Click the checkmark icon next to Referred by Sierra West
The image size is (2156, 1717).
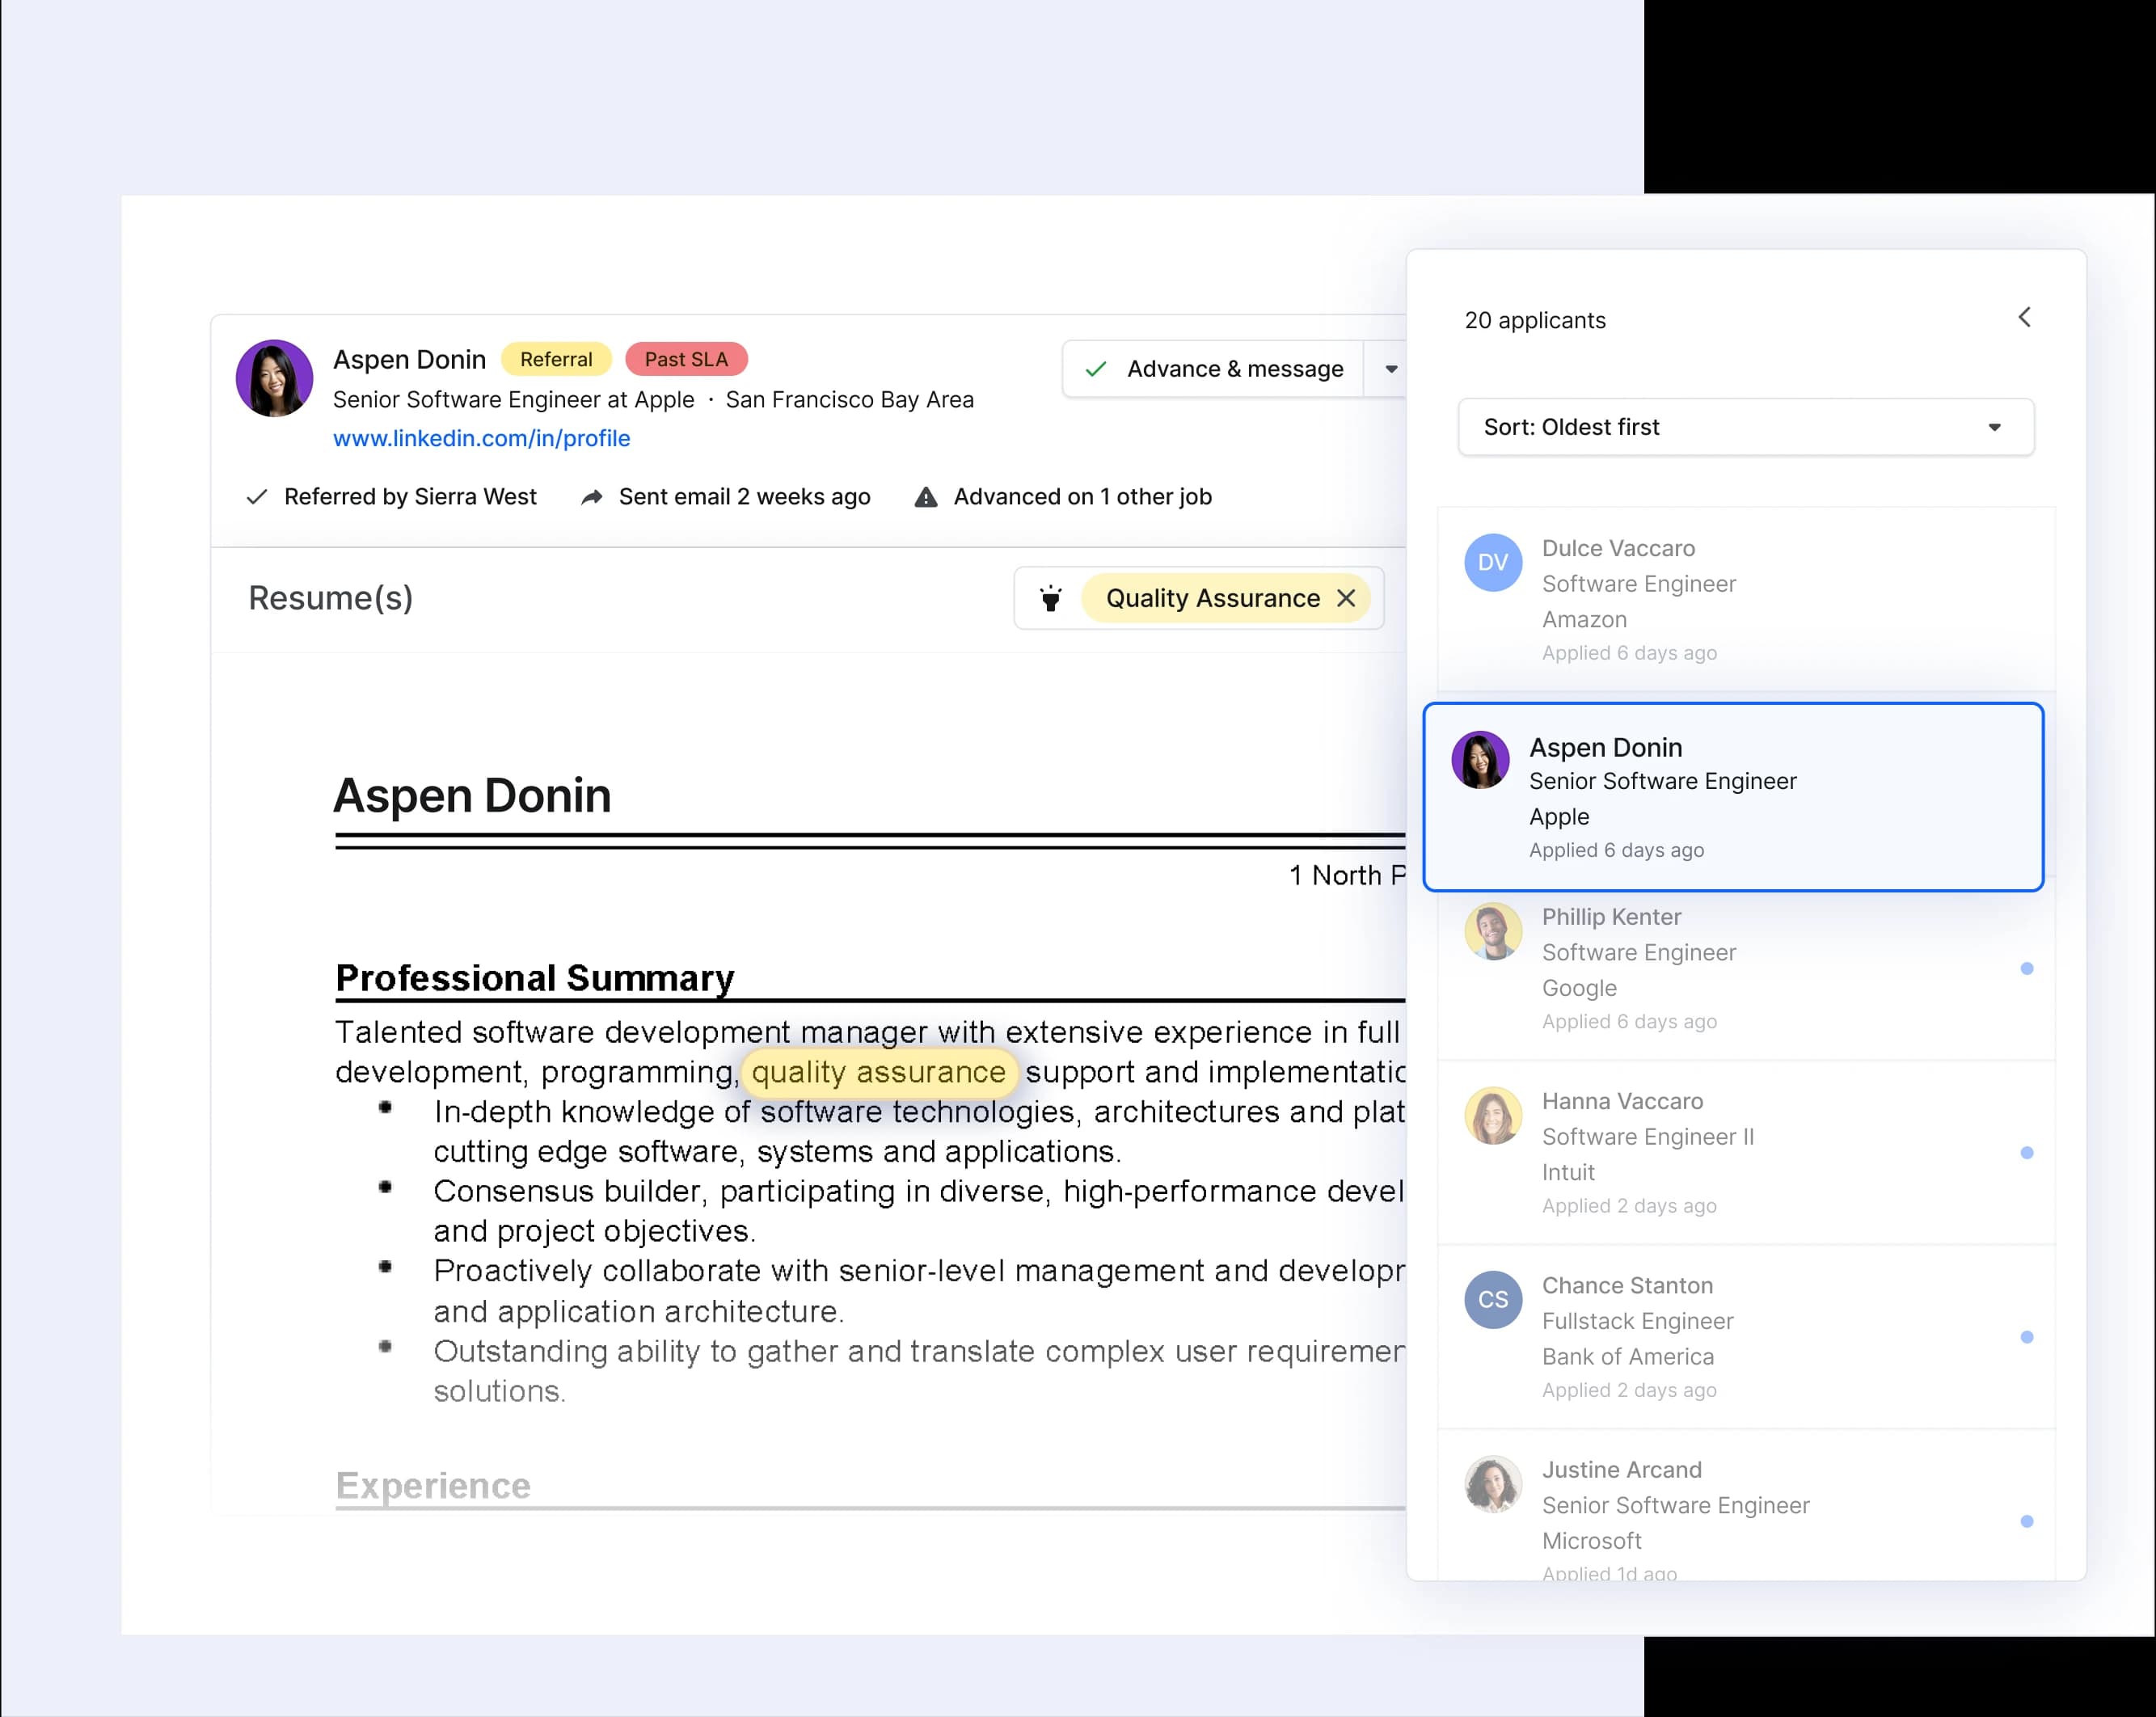[256, 496]
